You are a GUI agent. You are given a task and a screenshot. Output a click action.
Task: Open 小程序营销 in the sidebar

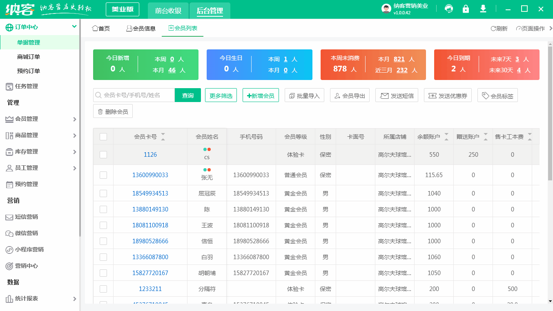[29, 249]
